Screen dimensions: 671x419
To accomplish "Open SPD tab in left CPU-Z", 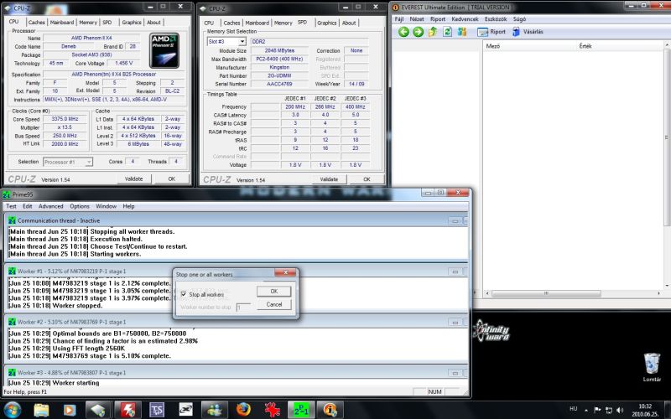I will pyautogui.click(x=107, y=23).
